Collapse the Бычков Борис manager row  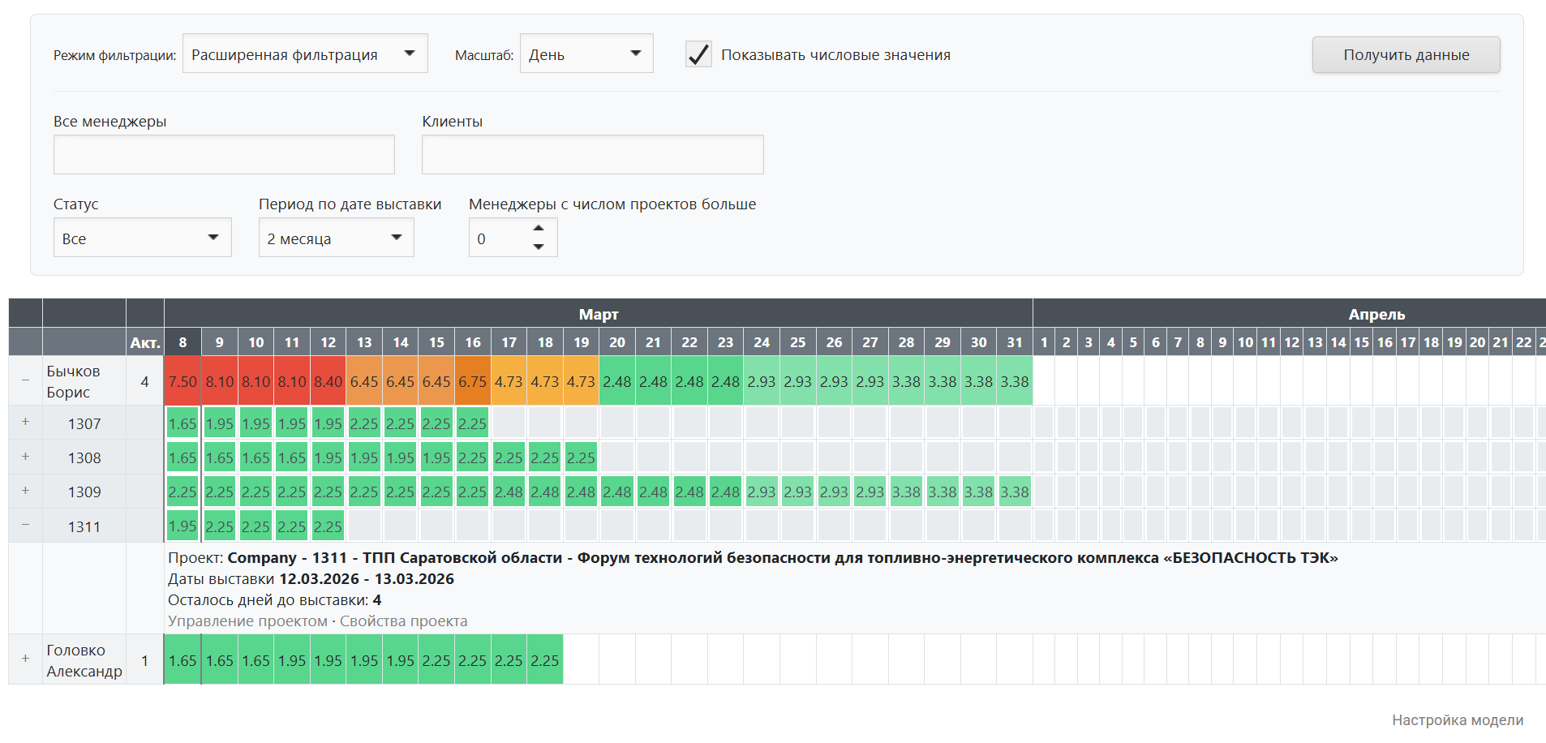[24, 381]
